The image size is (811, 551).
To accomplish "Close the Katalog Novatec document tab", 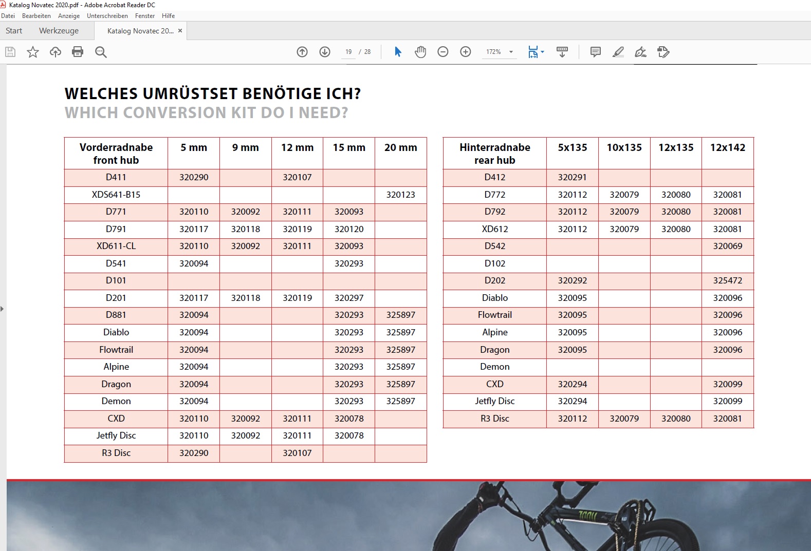I will (180, 31).
